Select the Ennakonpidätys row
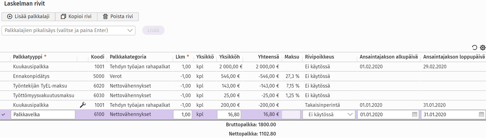This screenshot has width=486, height=138. (x=31, y=76)
